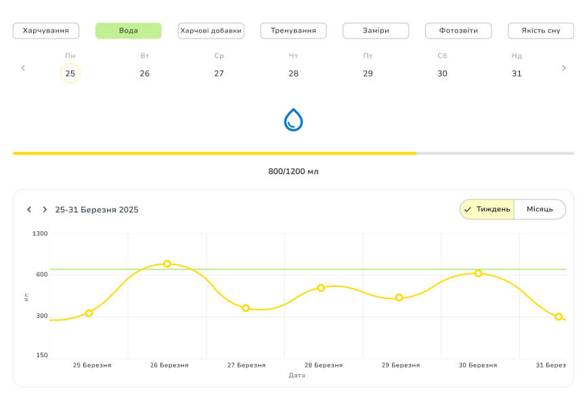Click the 28 Березня chart data point
587x410 pixels.
pos(321,288)
